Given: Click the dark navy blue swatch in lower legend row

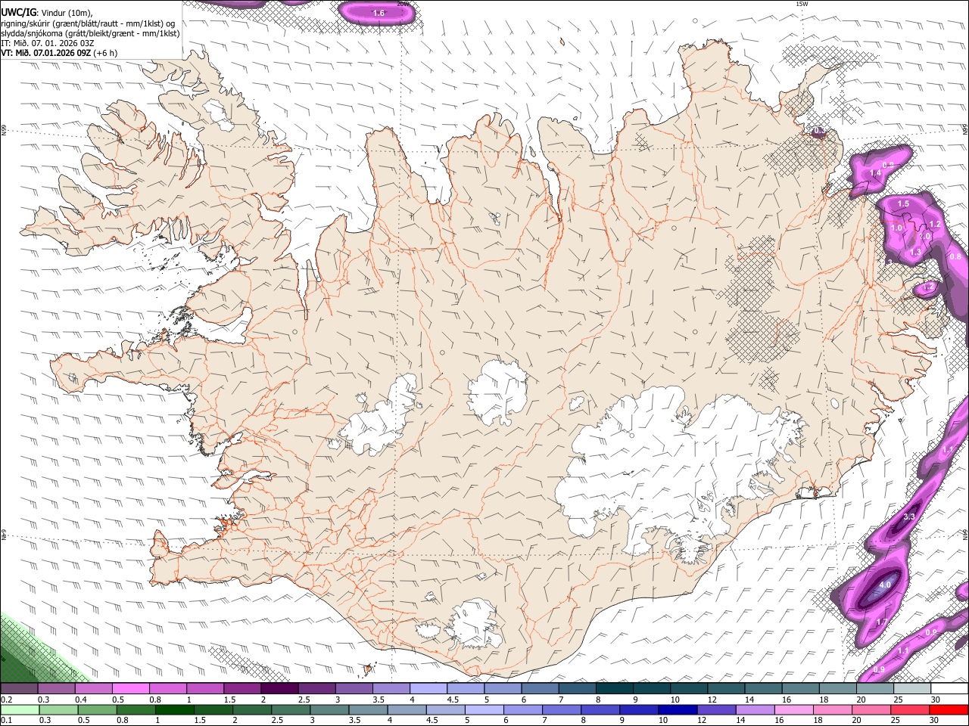Looking at the screenshot, I should click(x=676, y=709).
